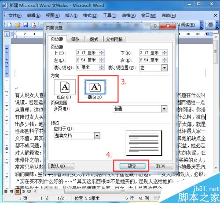Screen dimensions: 220x203
Task: Click the Cancel (取消) button
Action: [x=161, y=166]
